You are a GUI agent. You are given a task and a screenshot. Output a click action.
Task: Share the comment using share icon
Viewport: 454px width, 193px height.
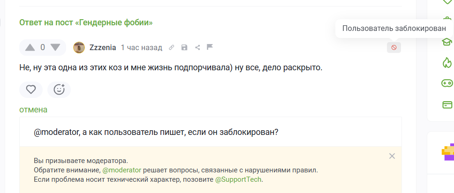(197, 47)
